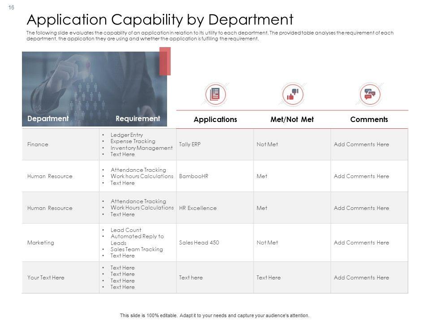
Task: Click the 'This slide is 100% editable' footer note
Action: pos(215,315)
